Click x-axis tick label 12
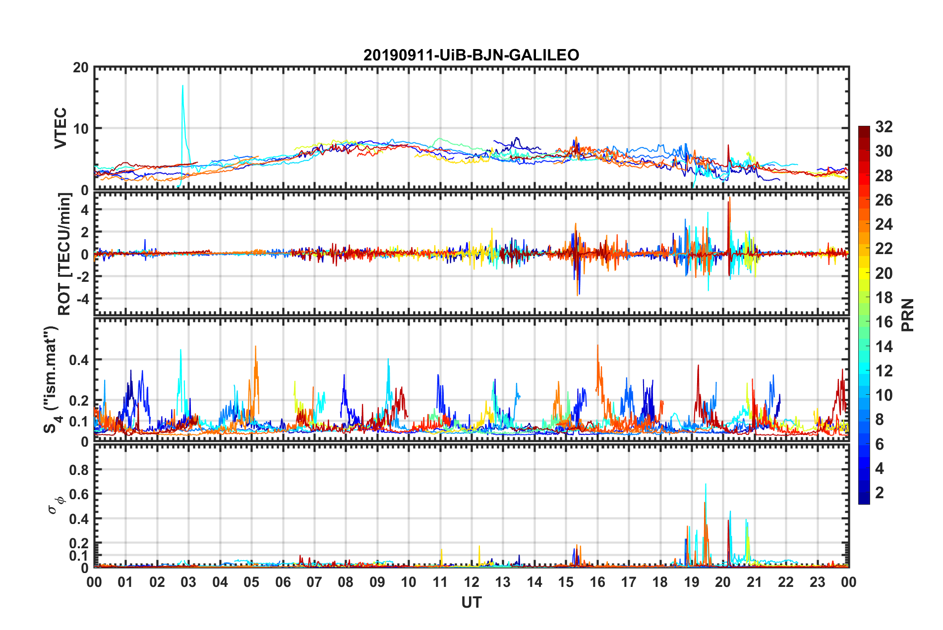The image size is (943, 630). pos(471,582)
